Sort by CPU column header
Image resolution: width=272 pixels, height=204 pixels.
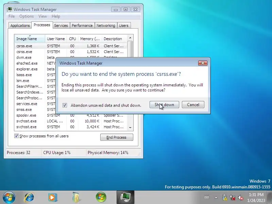[x=72, y=39]
